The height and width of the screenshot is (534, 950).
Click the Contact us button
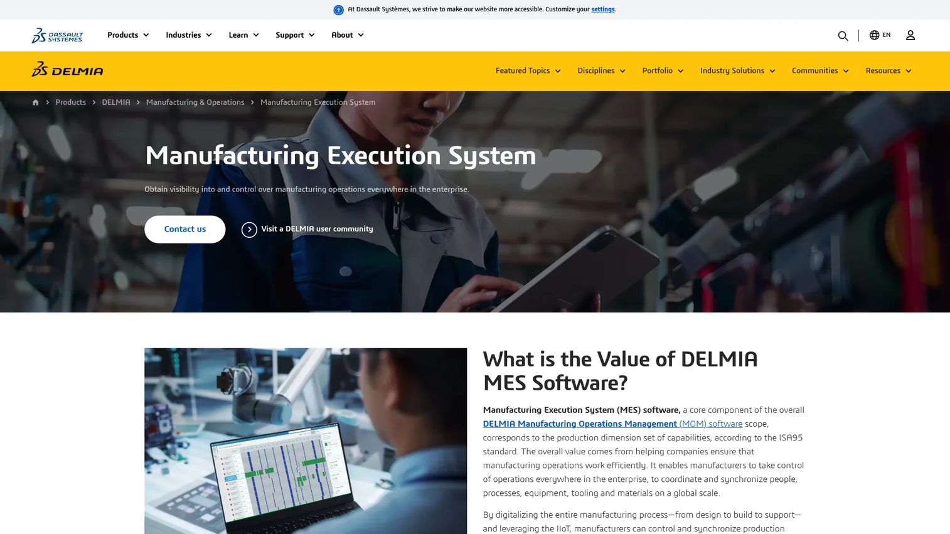coord(185,230)
